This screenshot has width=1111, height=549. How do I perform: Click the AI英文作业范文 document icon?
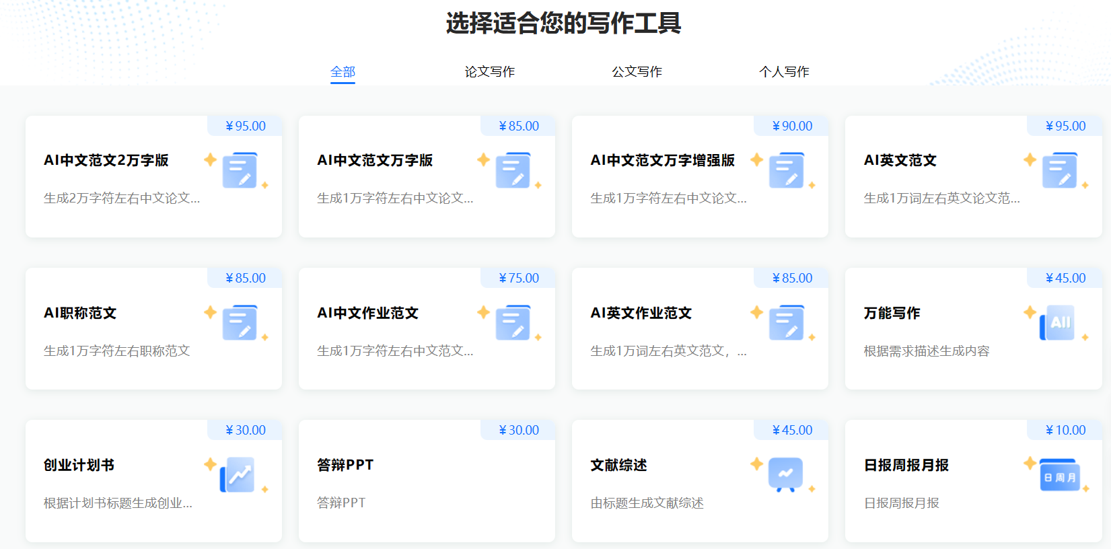tap(786, 323)
